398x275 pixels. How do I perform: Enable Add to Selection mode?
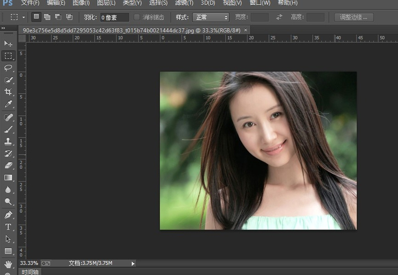47,17
